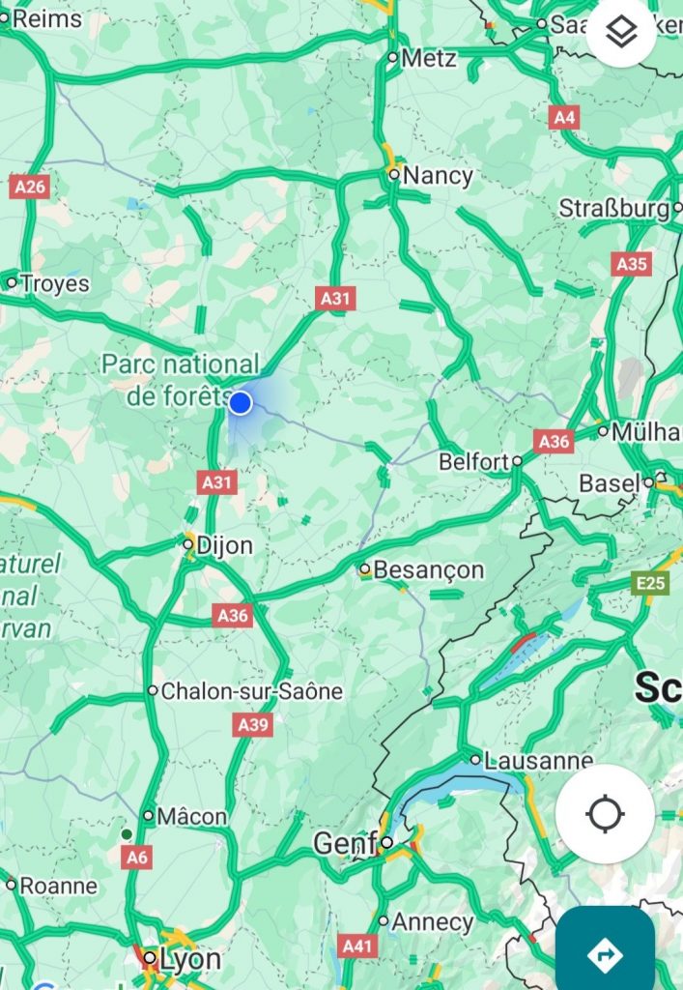The height and width of the screenshot is (990, 683).
Task: Tap the A4 highway shield
Action: (564, 117)
